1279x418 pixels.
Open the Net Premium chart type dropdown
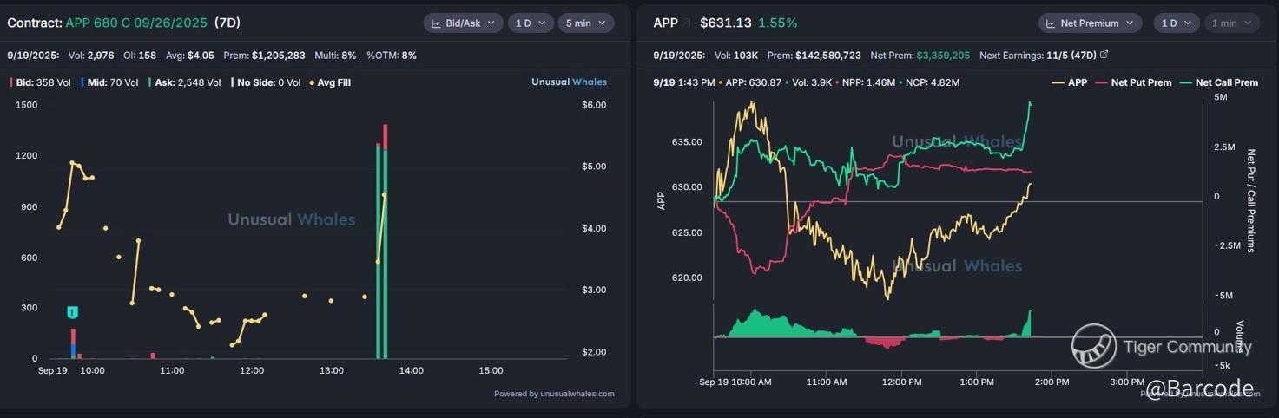click(1091, 23)
